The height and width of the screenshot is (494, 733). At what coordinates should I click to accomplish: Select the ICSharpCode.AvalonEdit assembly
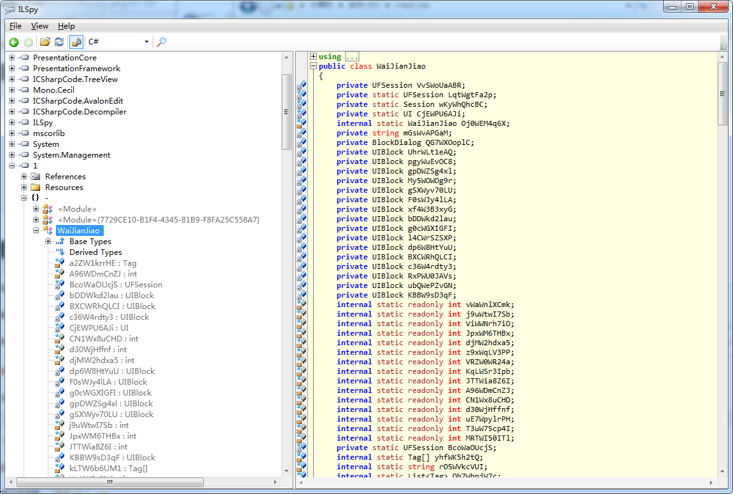click(x=78, y=101)
